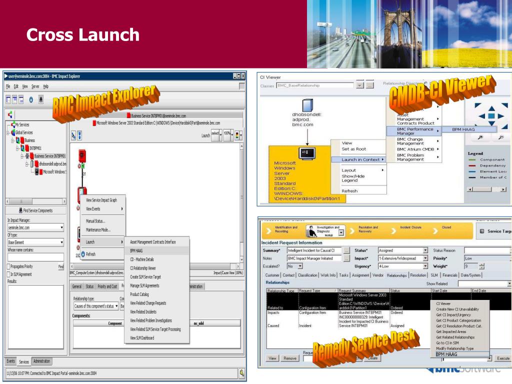Click the services hierarchy icon above the navigation tree
This screenshot has height=384, width=512.
click(10, 114)
